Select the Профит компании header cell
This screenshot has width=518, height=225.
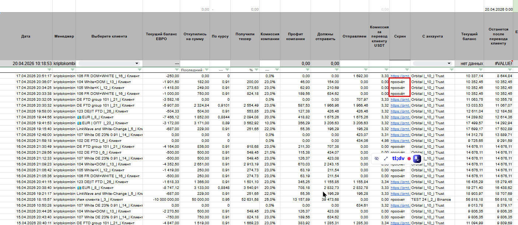296,36
